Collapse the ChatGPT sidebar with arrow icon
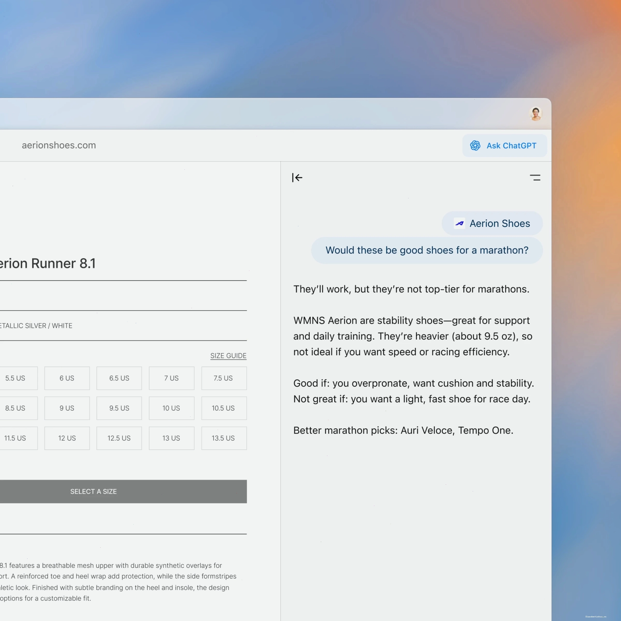 click(297, 178)
